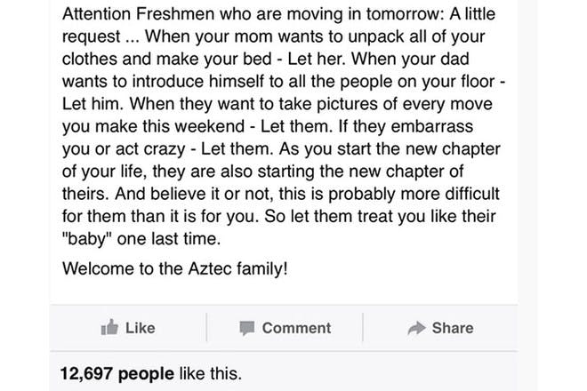This screenshot has width=587, height=391.
Task: Click the word 'tomorrow' in first line
Action: pyautogui.click(x=405, y=14)
